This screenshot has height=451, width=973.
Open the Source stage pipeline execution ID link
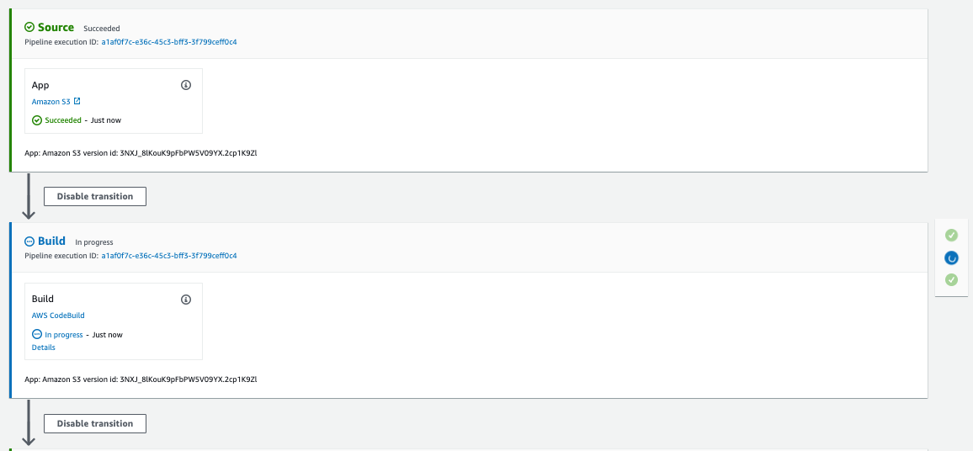pos(169,42)
